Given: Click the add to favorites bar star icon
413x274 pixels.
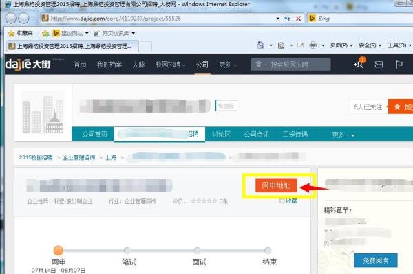Looking at the screenshot, I should (x=45, y=33).
